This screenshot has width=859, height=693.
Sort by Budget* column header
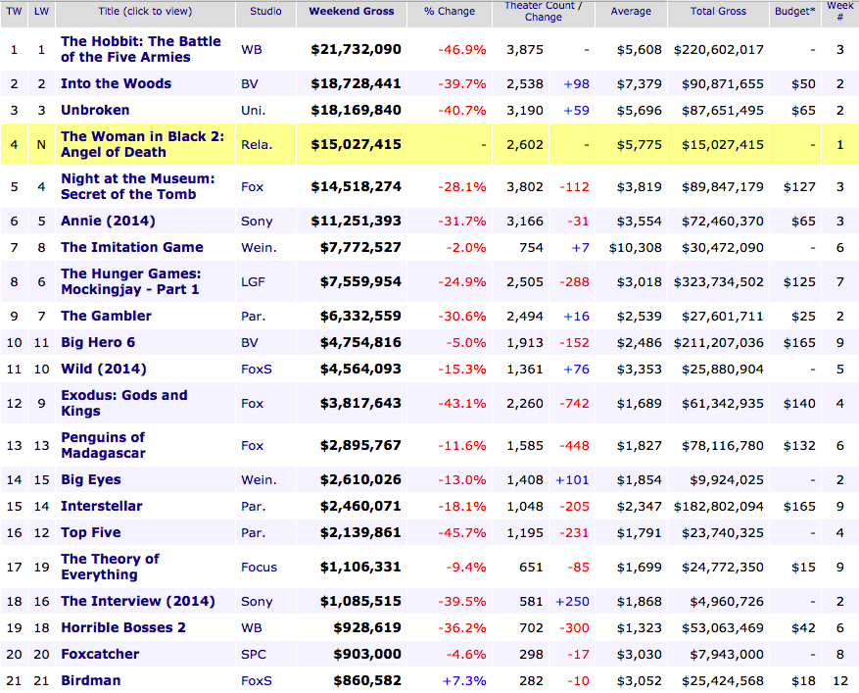point(795,11)
